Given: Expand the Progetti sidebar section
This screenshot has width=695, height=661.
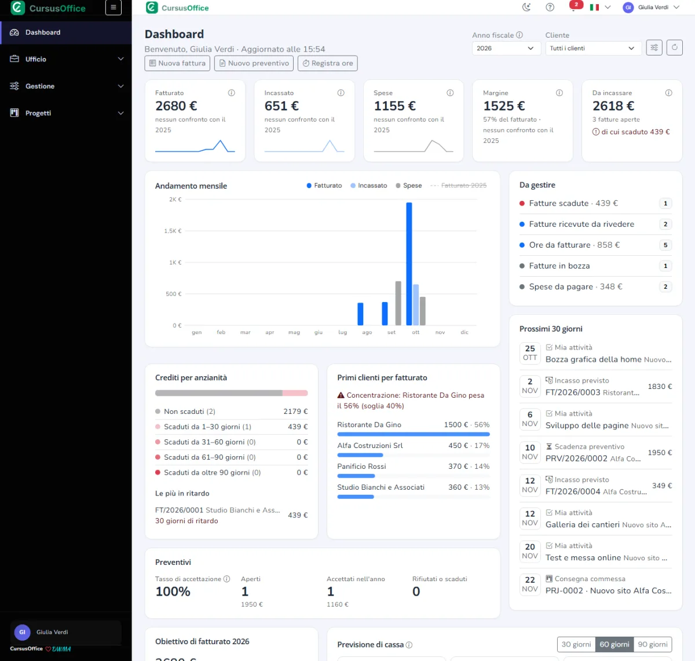Looking at the screenshot, I should pos(66,113).
